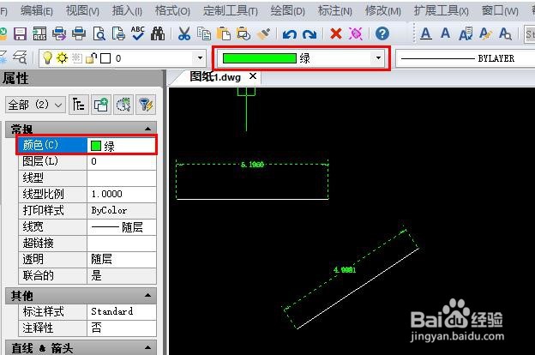Switch to the 图纸1.dwg tab
This screenshot has width=535, height=355.
click(x=215, y=77)
